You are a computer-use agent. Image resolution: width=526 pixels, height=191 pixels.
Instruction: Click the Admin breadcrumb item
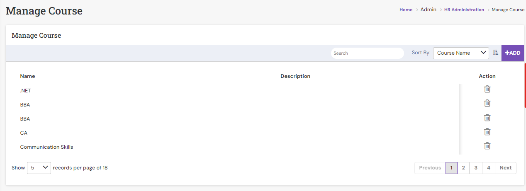[429, 10]
